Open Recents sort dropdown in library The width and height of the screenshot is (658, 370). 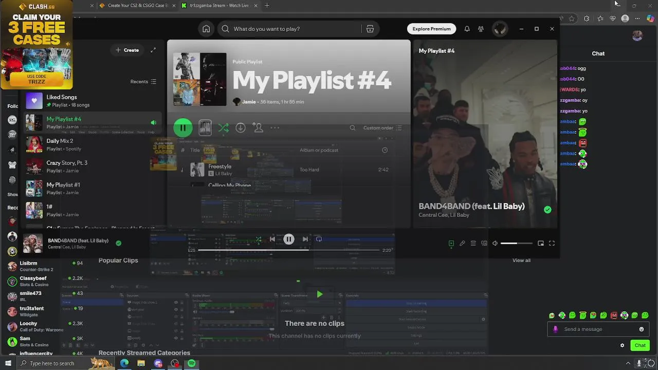pos(143,82)
